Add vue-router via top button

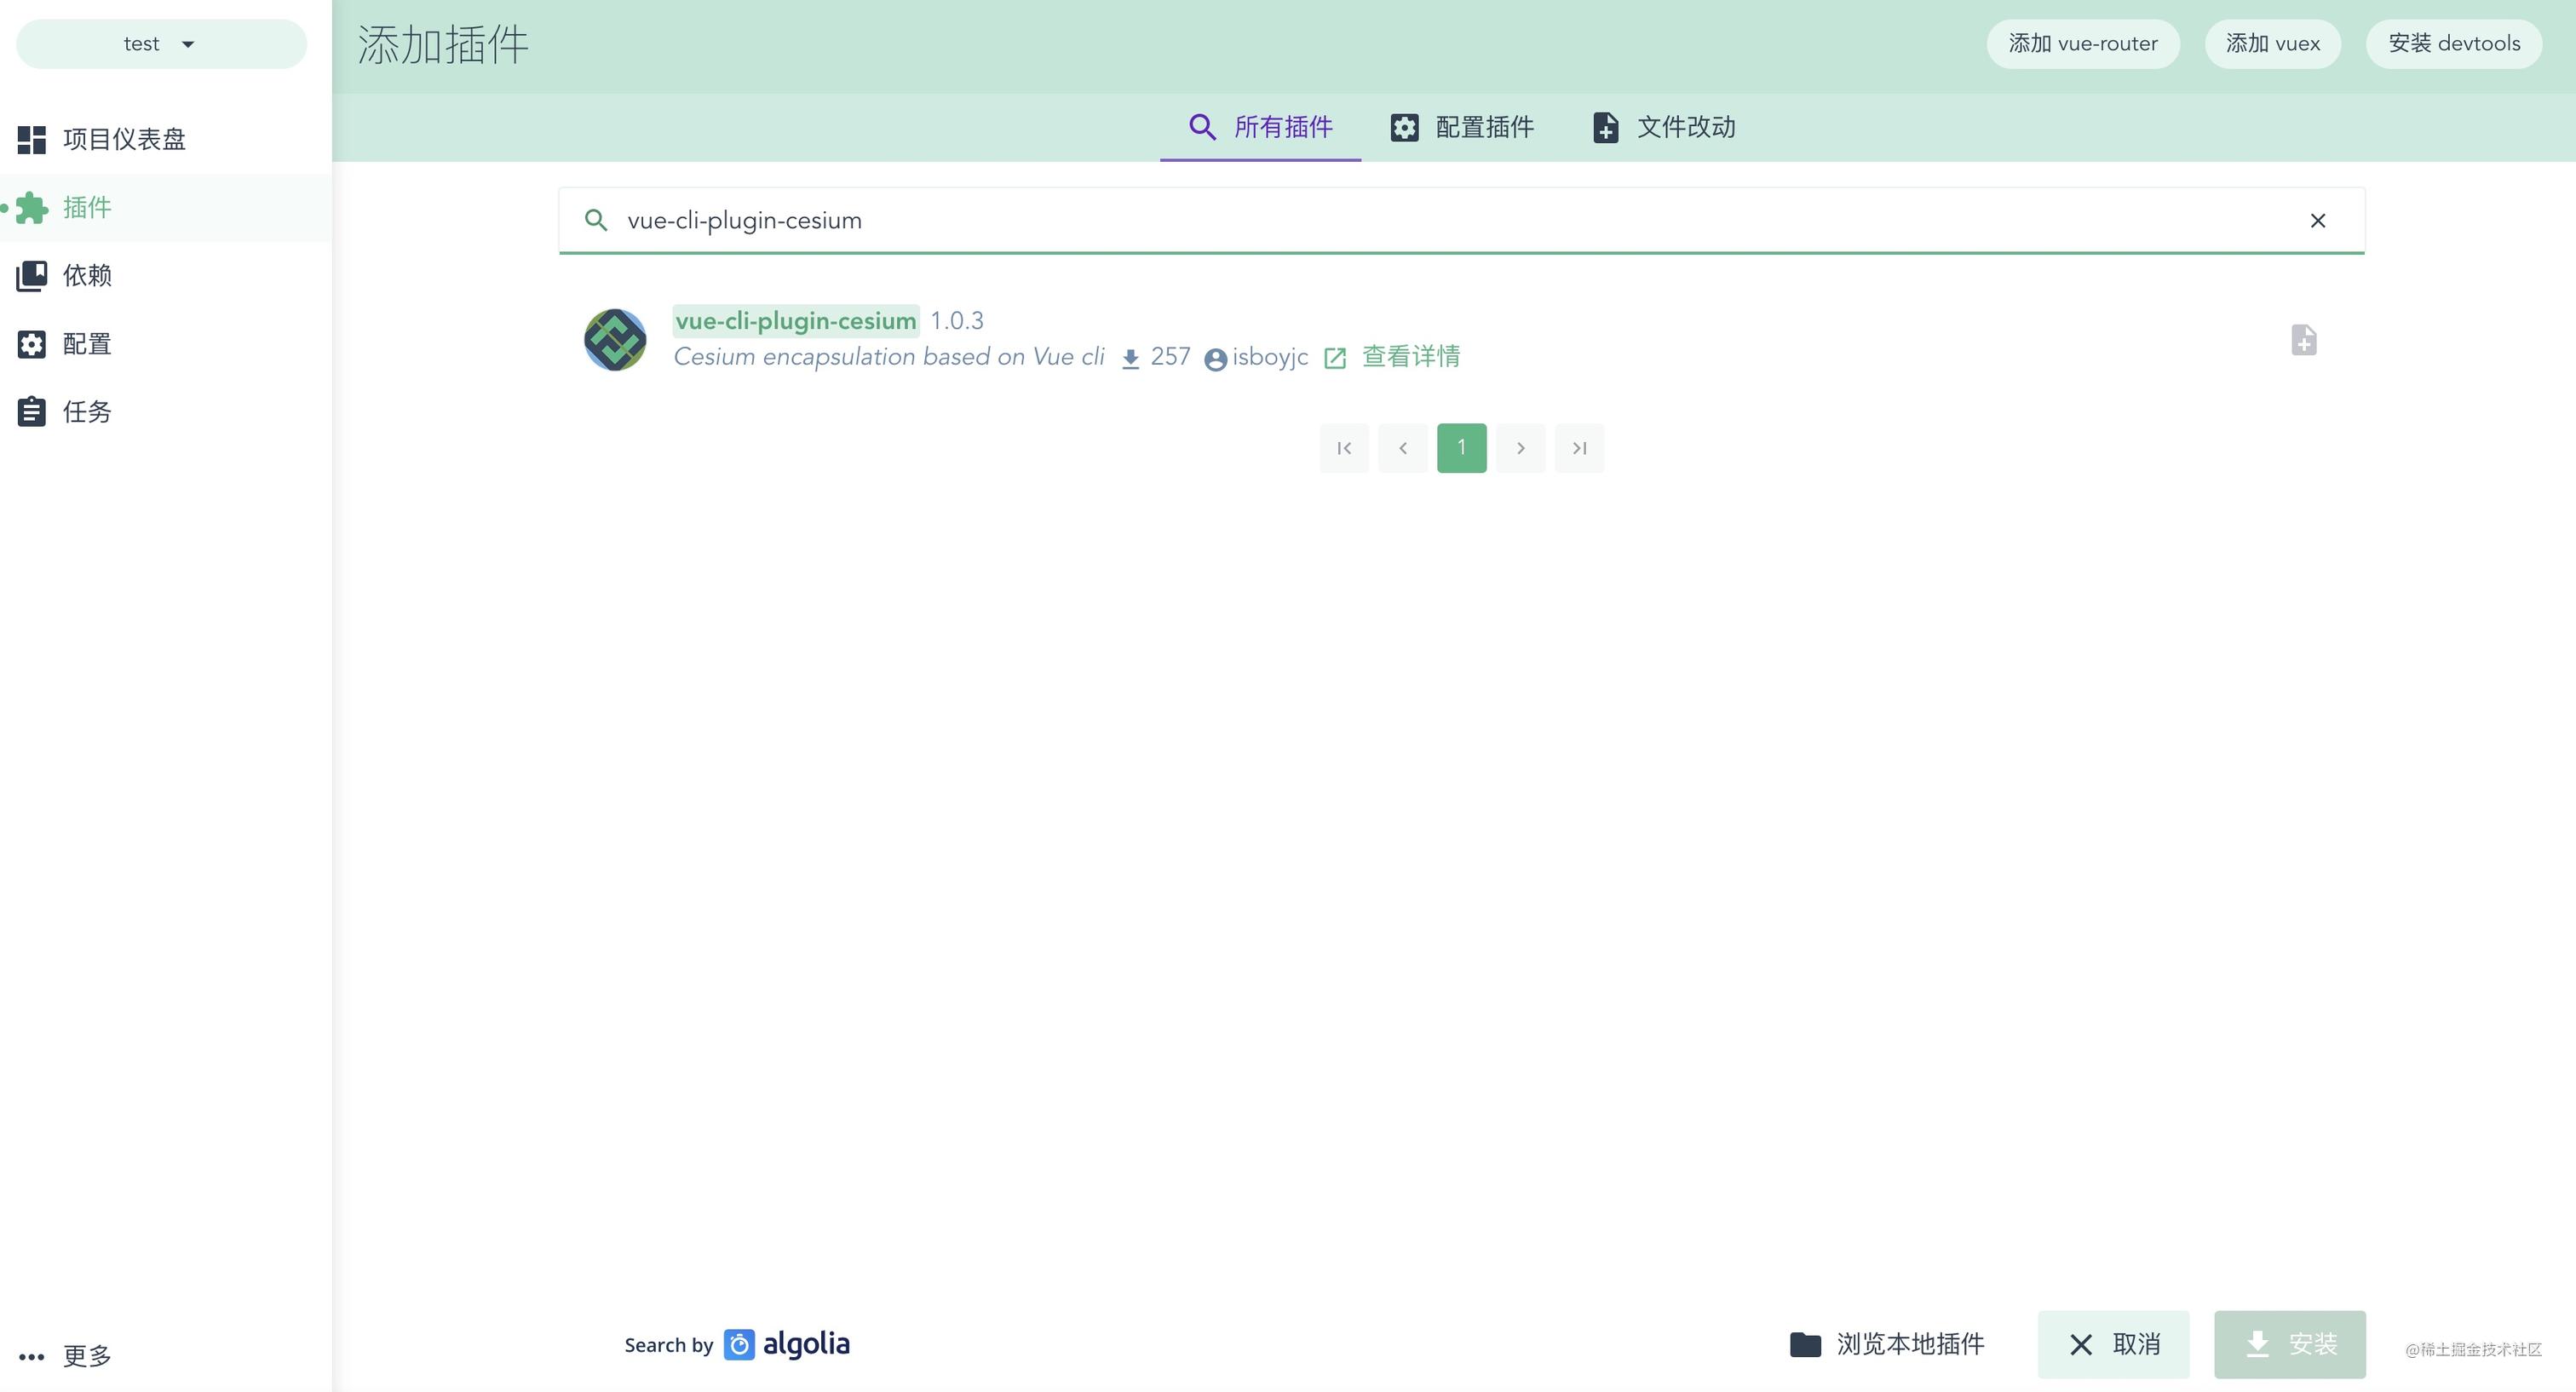point(2083,44)
